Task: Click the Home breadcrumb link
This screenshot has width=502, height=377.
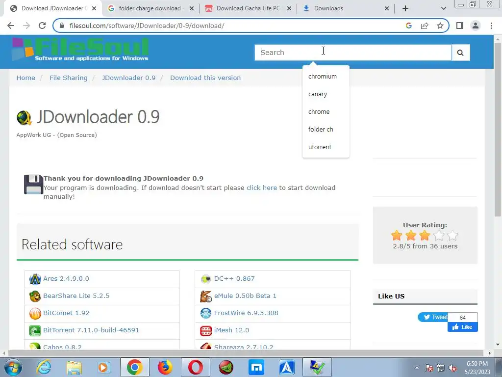Action: [26, 78]
